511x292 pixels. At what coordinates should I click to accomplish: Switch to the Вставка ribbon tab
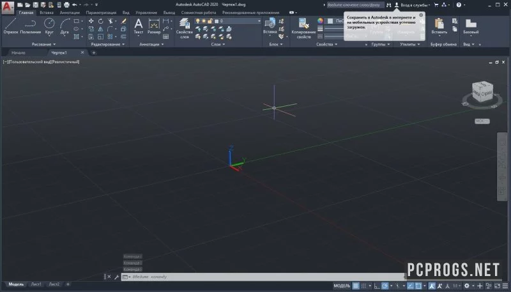pos(46,13)
